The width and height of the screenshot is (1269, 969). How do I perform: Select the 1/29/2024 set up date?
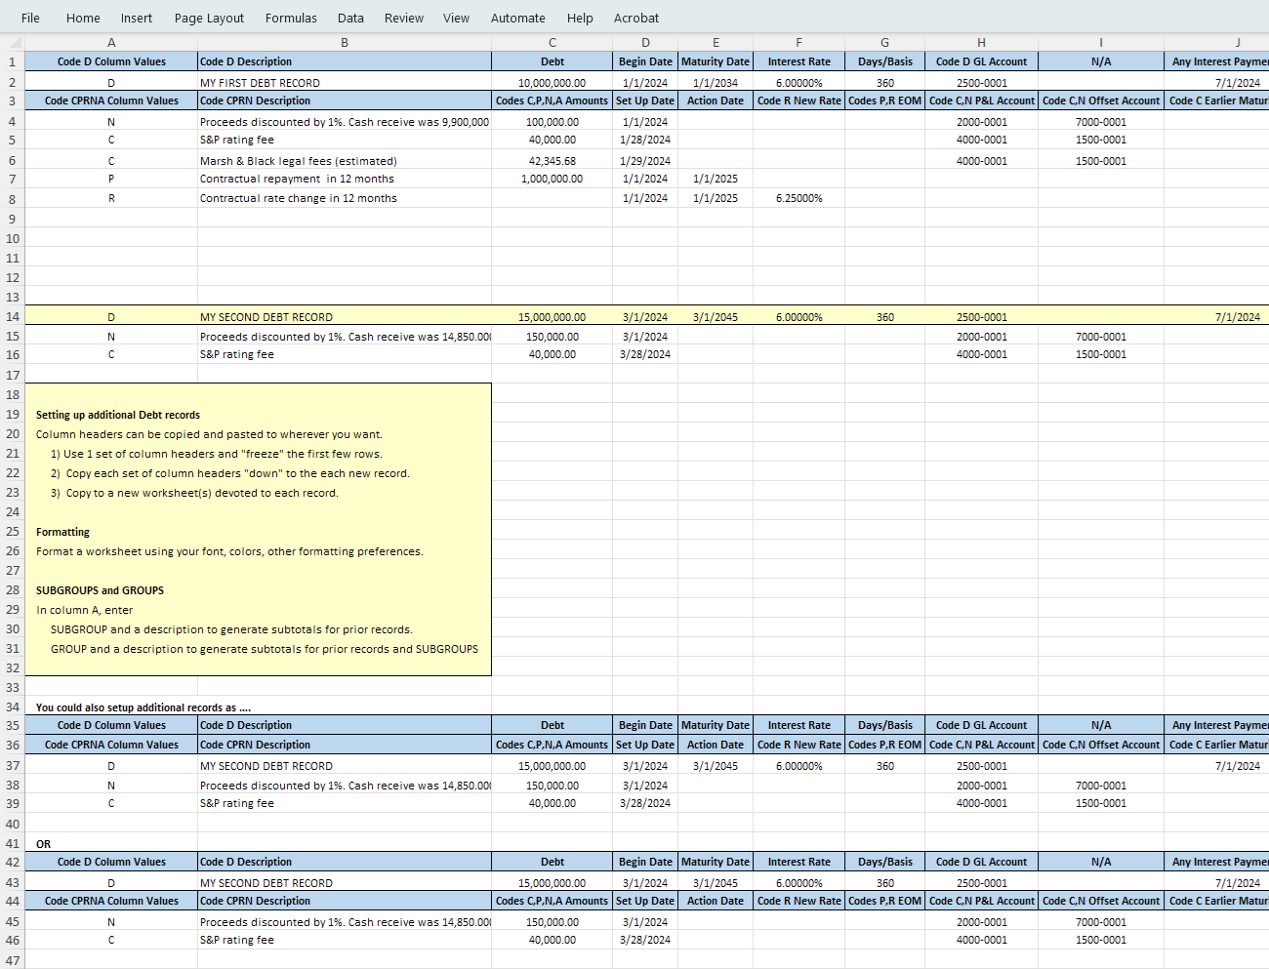[645, 160]
